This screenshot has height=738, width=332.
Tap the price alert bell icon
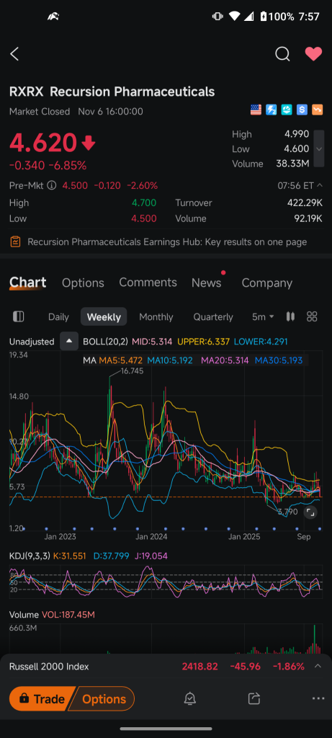[190, 698]
